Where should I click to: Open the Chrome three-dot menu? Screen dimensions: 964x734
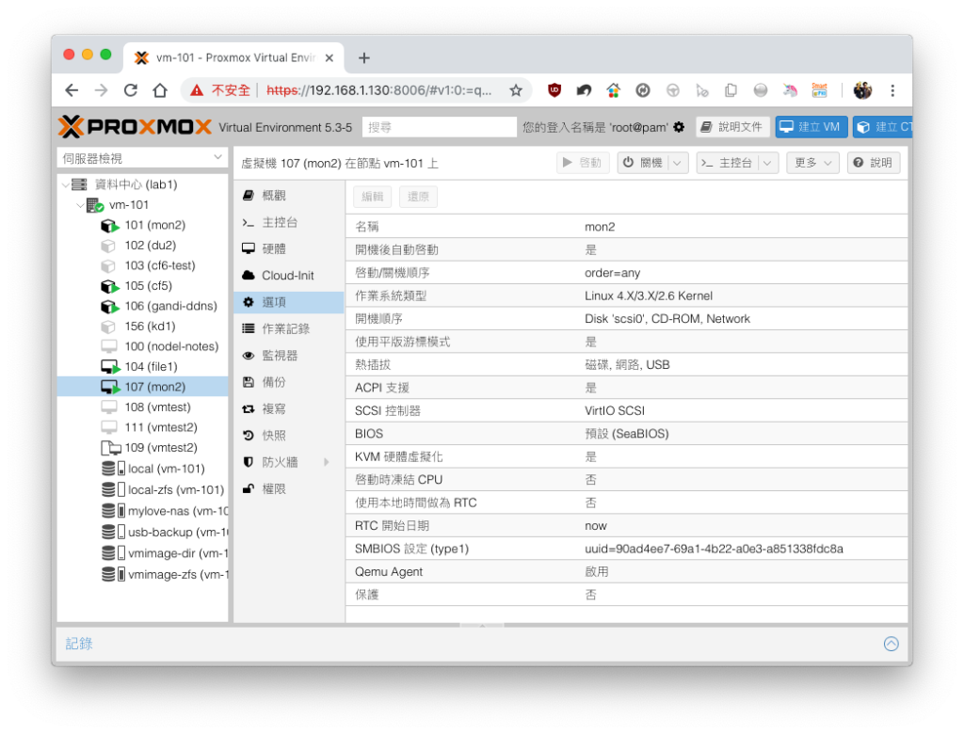892,90
